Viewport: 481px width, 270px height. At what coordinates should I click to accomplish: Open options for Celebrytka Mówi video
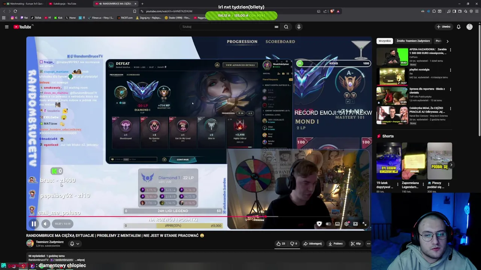[450, 109]
